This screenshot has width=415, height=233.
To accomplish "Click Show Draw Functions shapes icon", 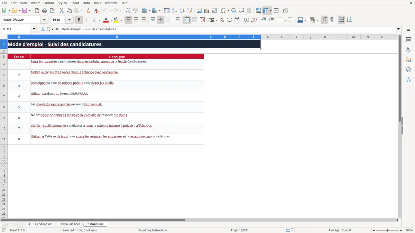I will 286,11.
